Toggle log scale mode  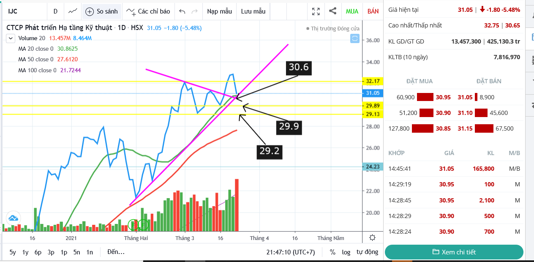pyautogui.click(x=346, y=252)
